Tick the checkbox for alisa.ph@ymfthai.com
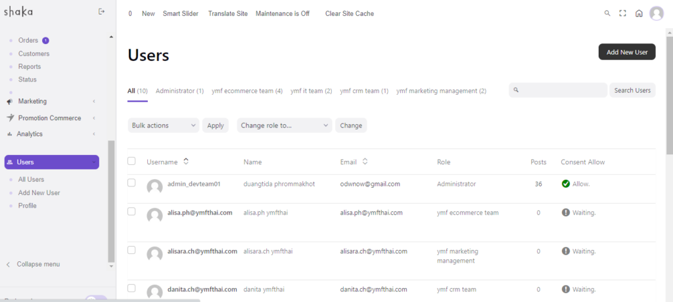 click(x=131, y=211)
